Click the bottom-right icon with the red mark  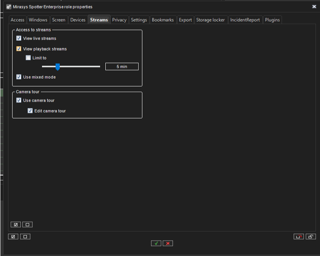pos(298,236)
